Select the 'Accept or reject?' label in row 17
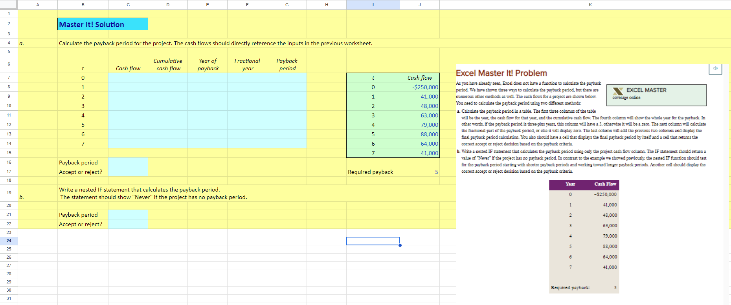This screenshot has width=731, height=305. coord(83,172)
